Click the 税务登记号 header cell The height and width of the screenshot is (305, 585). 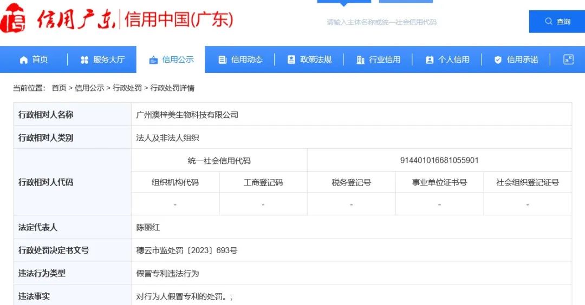pyautogui.click(x=351, y=182)
